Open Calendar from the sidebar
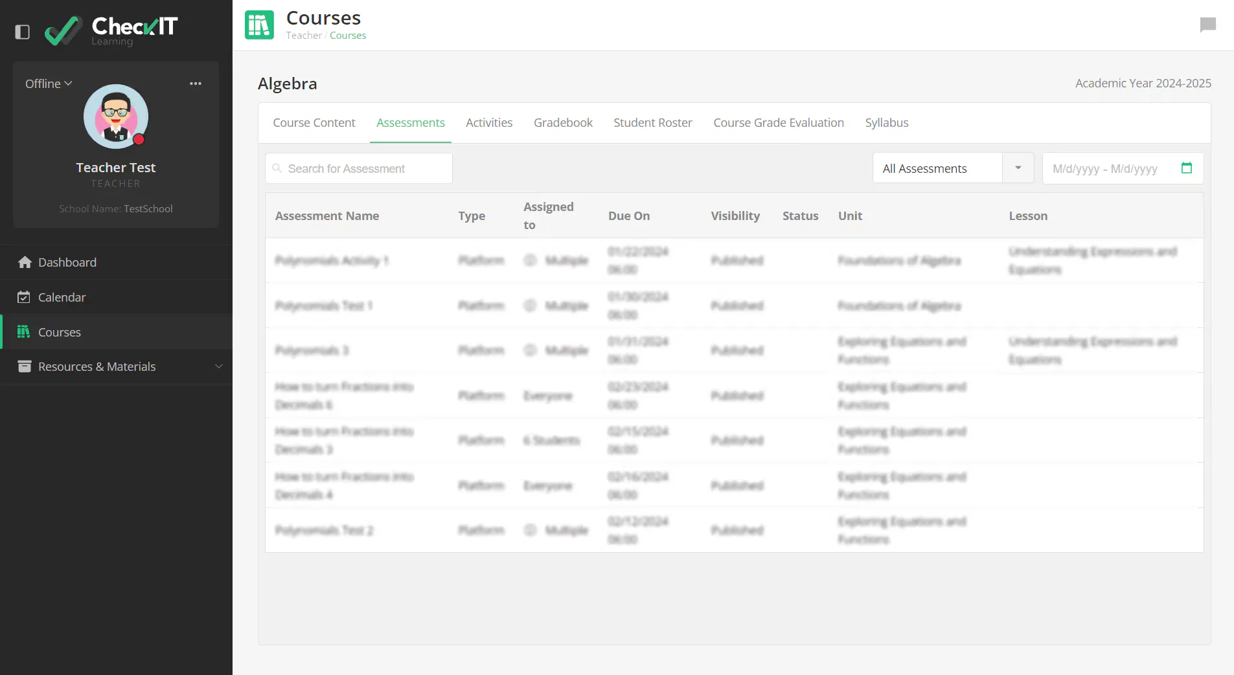The image size is (1234, 675). click(x=117, y=297)
